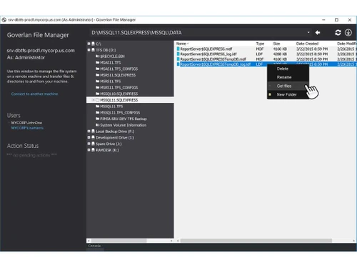The image size is (357, 268).
Task: Expand the Spare Drive (J:) node
Action: 89,144
